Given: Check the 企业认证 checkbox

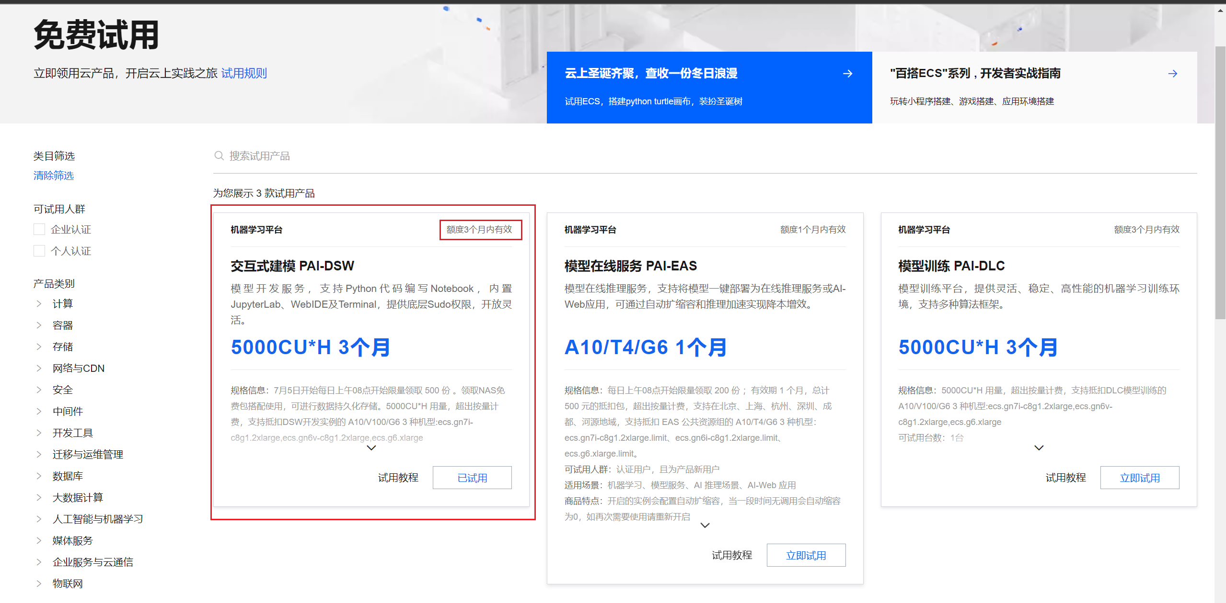Looking at the screenshot, I should point(39,229).
